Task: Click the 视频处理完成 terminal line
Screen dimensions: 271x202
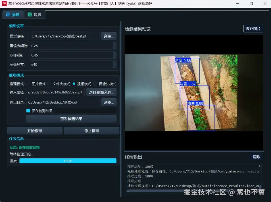Action: [x=193, y=171]
